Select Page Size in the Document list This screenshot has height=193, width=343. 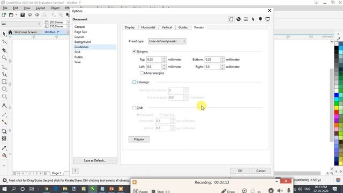tap(81, 32)
